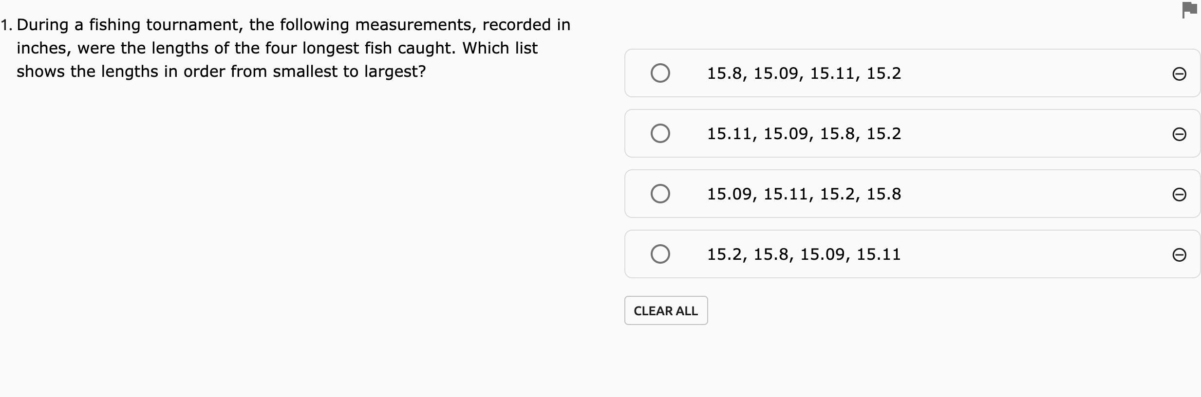Click answer text "15.09, 15.11, 15.2, 15.8"
This screenshot has height=397, width=1201.
(804, 194)
